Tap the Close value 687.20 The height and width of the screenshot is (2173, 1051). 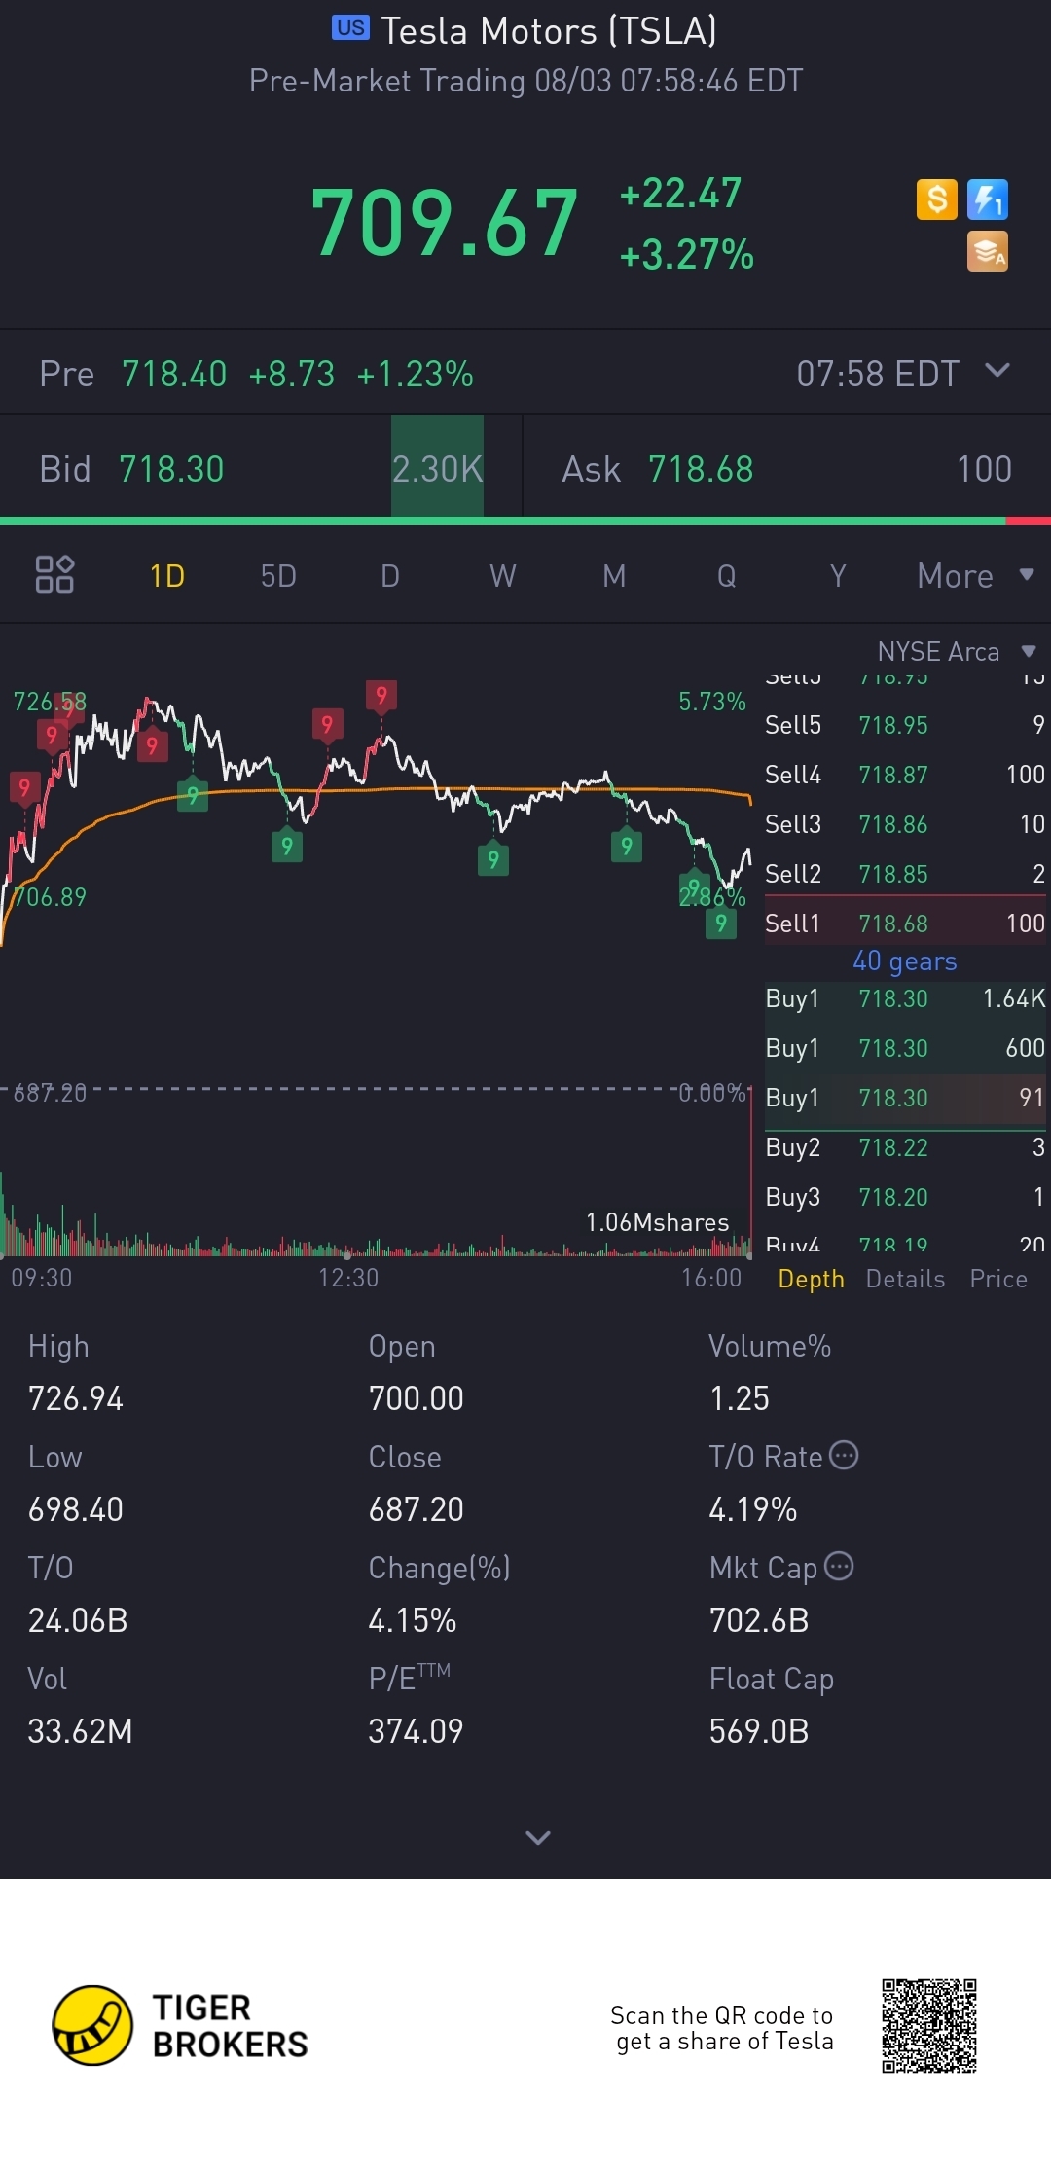[417, 1509]
